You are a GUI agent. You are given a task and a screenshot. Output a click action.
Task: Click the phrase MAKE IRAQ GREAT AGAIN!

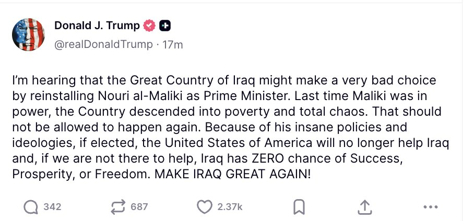pos(232,174)
